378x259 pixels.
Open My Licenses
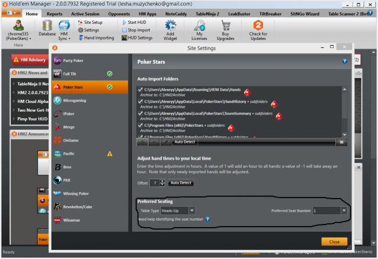coord(199,30)
